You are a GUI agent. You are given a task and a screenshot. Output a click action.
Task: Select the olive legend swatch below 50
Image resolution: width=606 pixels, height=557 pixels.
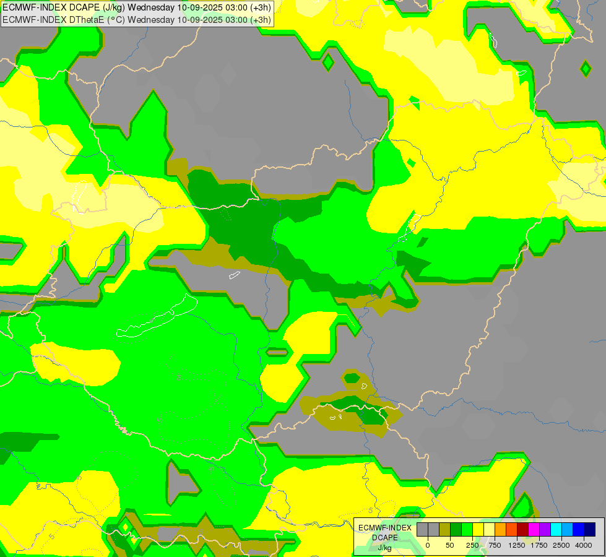point(445,529)
